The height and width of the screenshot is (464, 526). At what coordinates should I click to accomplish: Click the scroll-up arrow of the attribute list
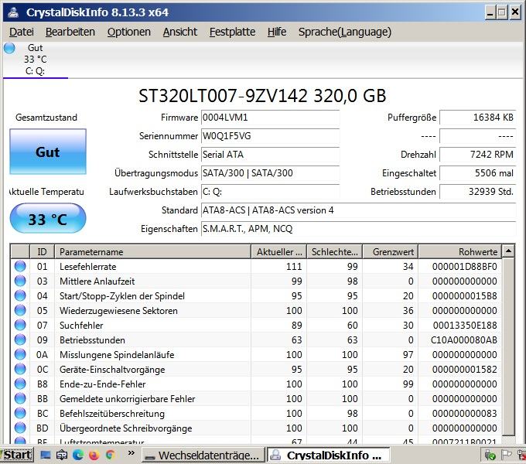point(508,251)
